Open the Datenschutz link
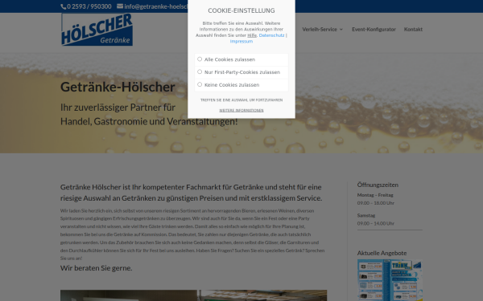The image size is (483, 301). point(271,35)
